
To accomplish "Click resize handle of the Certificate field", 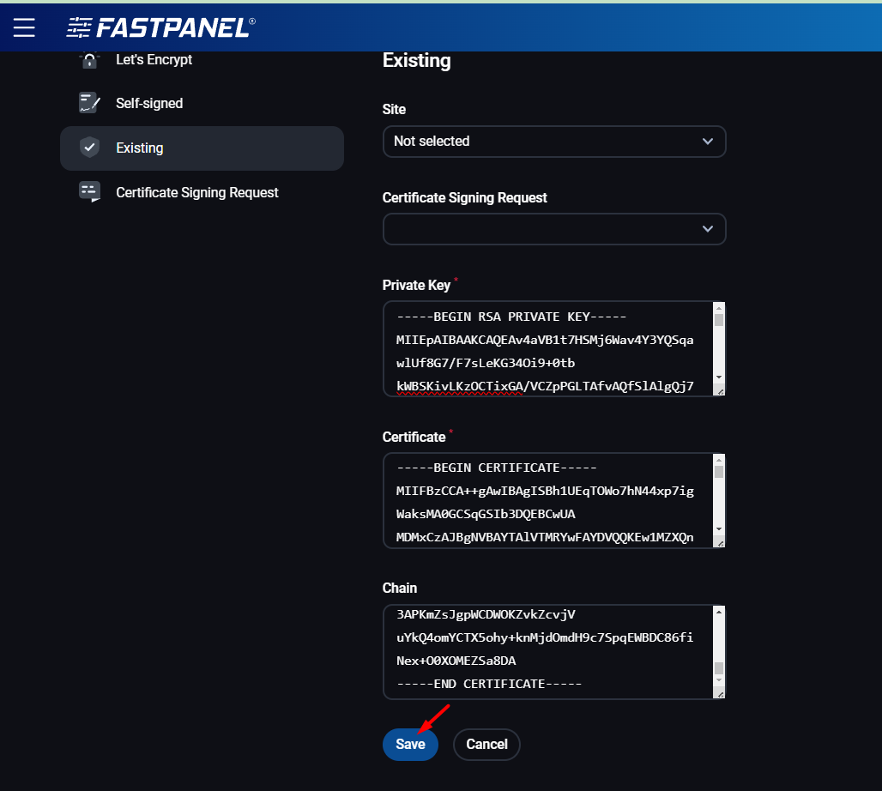I will pyautogui.click(x=719, y=542).
